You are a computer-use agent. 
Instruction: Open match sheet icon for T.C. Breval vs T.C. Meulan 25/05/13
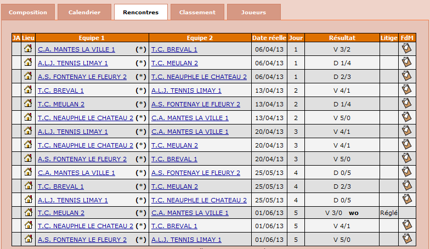407,185
